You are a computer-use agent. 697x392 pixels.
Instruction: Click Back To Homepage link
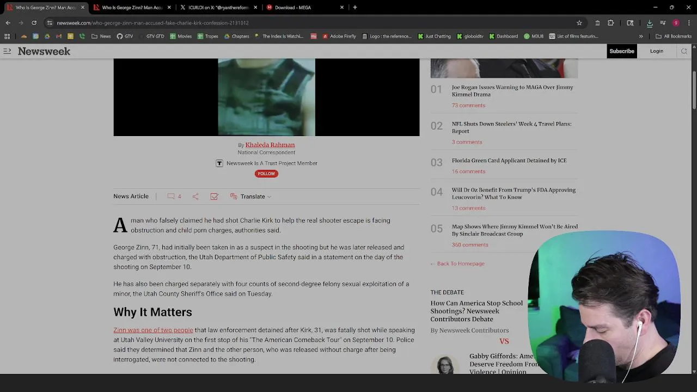457,264
